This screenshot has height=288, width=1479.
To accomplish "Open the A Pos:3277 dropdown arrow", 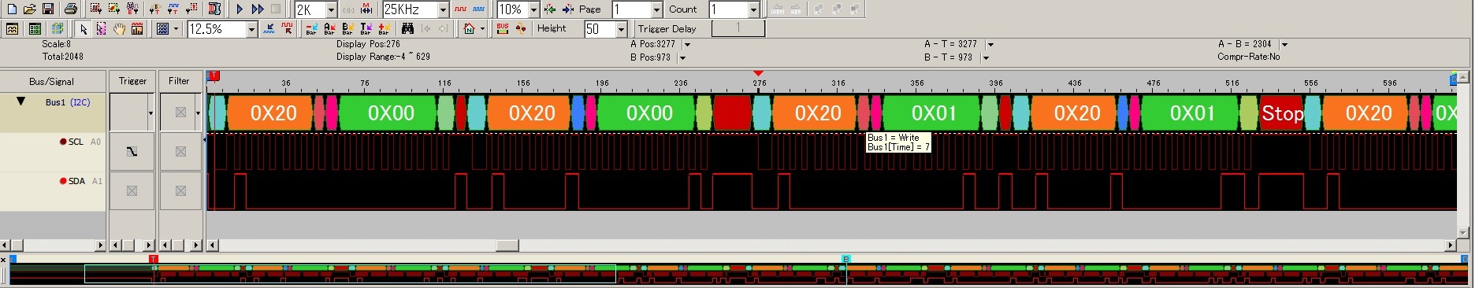I will point(687,45).
